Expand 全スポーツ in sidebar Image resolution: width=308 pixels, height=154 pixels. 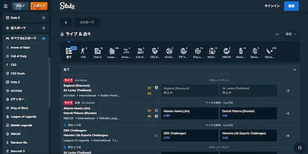click(26, 28)
